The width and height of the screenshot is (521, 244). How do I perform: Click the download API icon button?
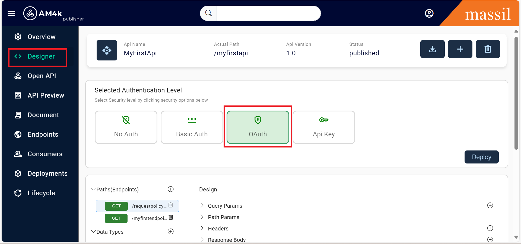coord(432,49)
